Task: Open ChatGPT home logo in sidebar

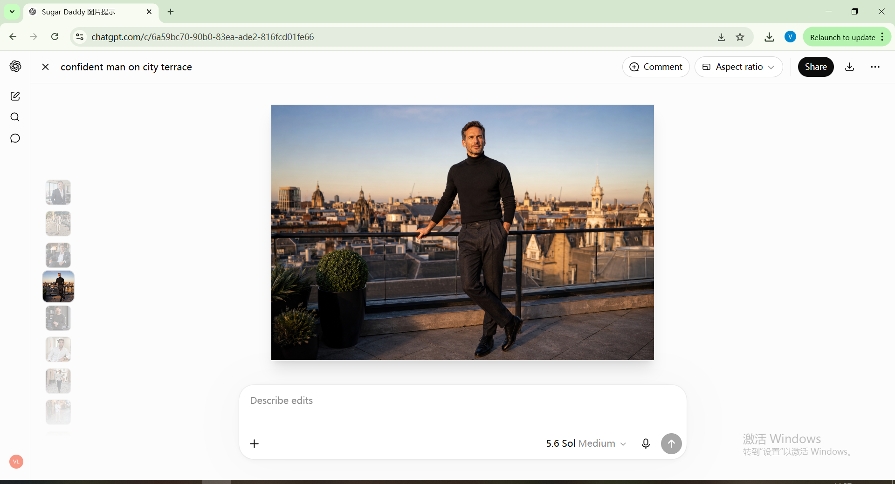Action: tap(15, 66)
